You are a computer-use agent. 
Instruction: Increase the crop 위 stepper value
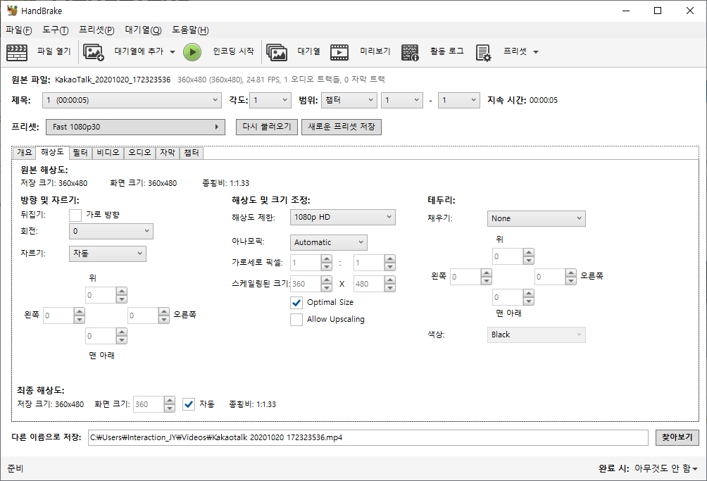coord(122,292)
